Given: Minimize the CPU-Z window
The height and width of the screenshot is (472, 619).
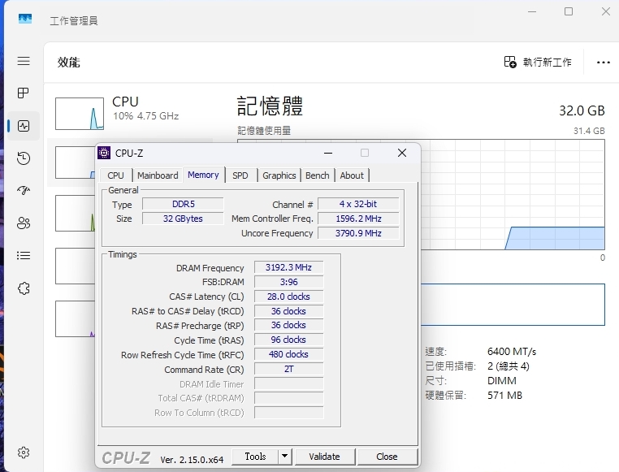Looking at the screenshot, I should point(328,153).
